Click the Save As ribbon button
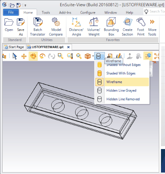The image size is (165, 174). (x=21, y=27)
